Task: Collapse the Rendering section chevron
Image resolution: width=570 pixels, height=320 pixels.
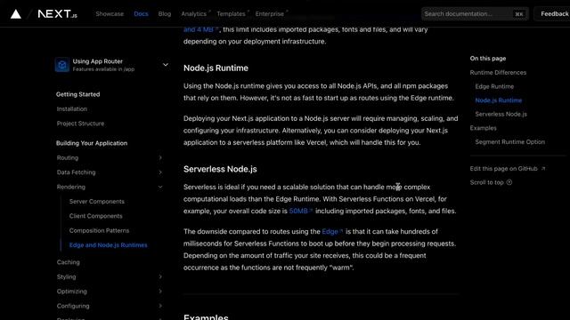Action: coord(160,187)
